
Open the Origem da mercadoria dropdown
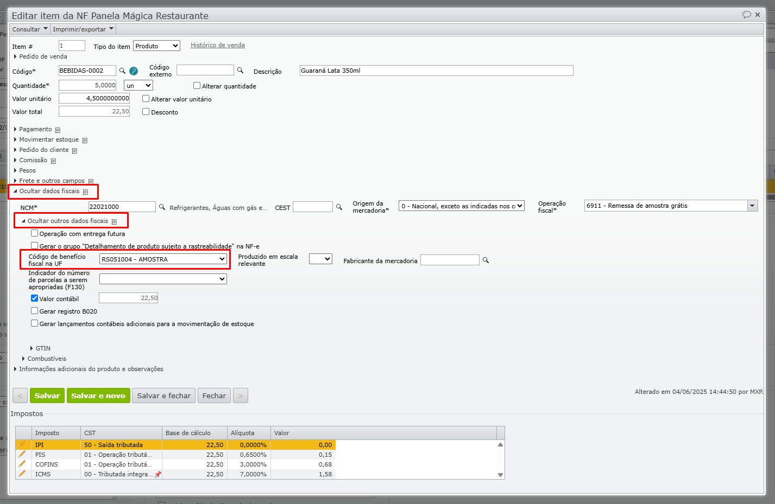[x=462, y=206]
